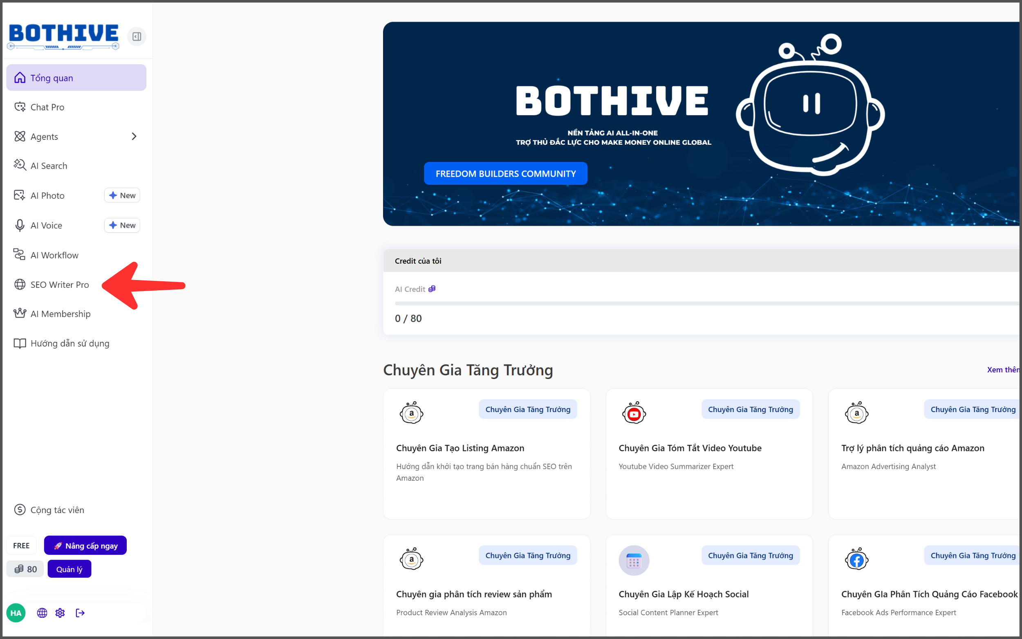
Task: Click the Agents menu item
Action: [76, 137]
